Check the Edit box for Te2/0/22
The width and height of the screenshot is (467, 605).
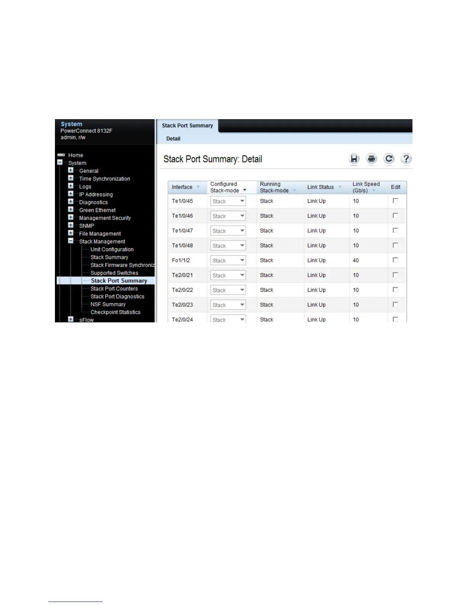(x=395, y=290)
